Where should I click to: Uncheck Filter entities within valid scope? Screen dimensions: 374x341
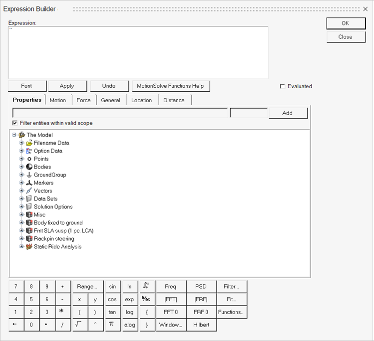tap(14, 123)
